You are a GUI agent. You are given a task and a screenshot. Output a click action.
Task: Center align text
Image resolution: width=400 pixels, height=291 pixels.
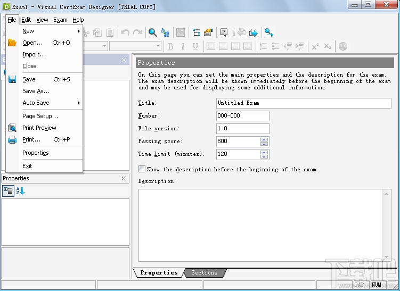pyautogui.click(x=223, y=46)
